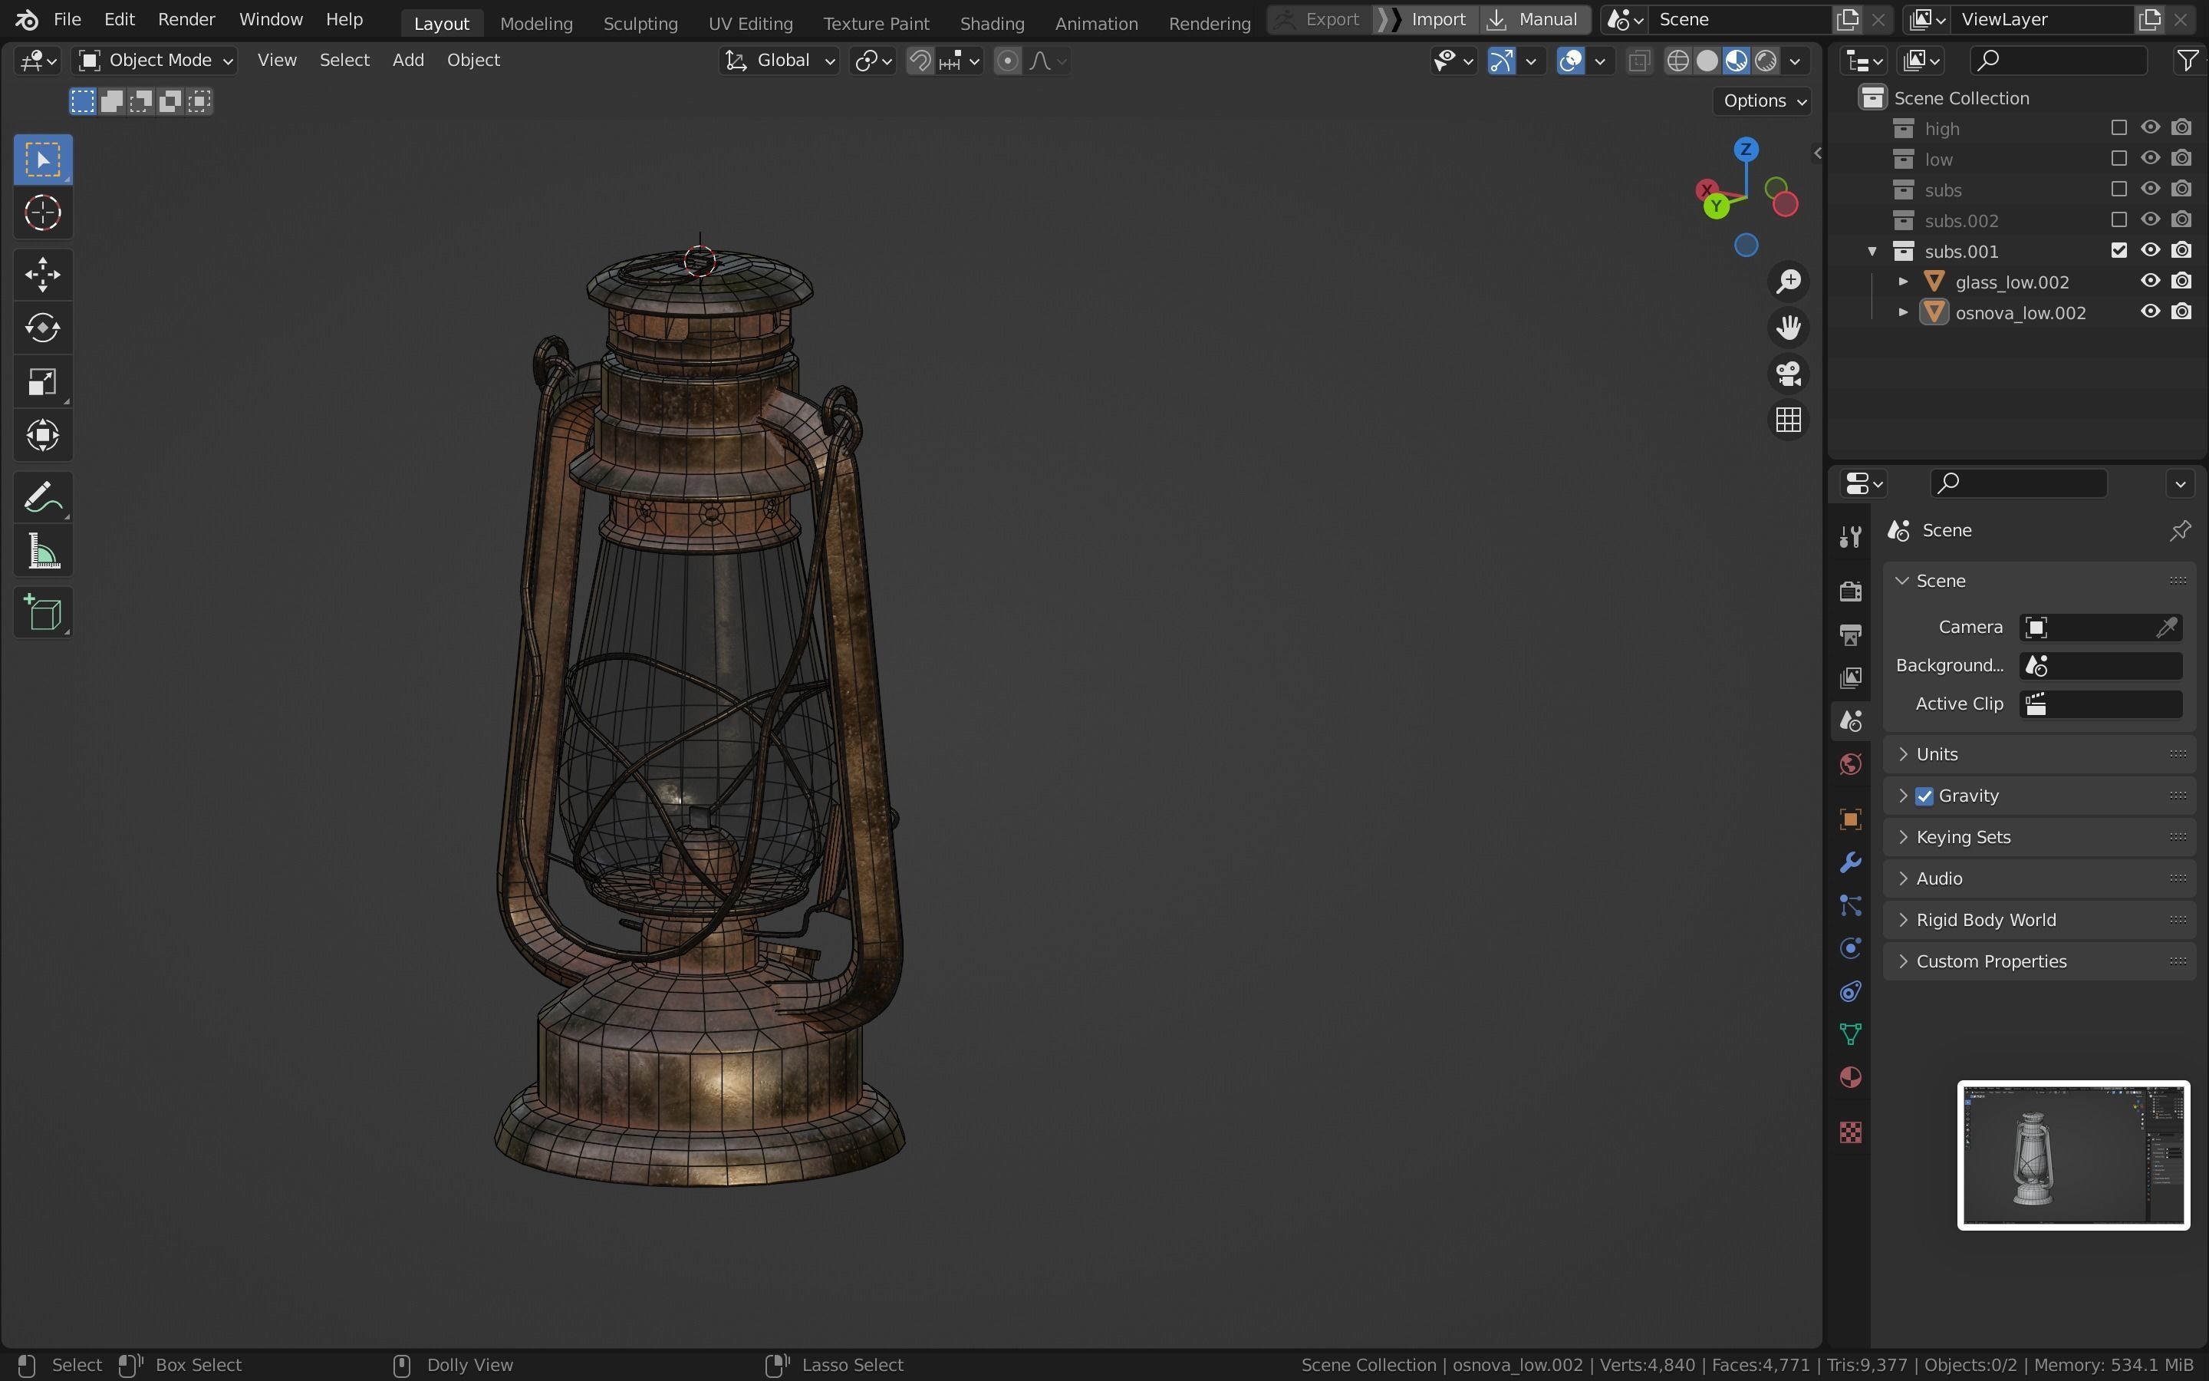
Task: Enable the 'high' collection checkbox
Action: click(x=2118, y=128)
